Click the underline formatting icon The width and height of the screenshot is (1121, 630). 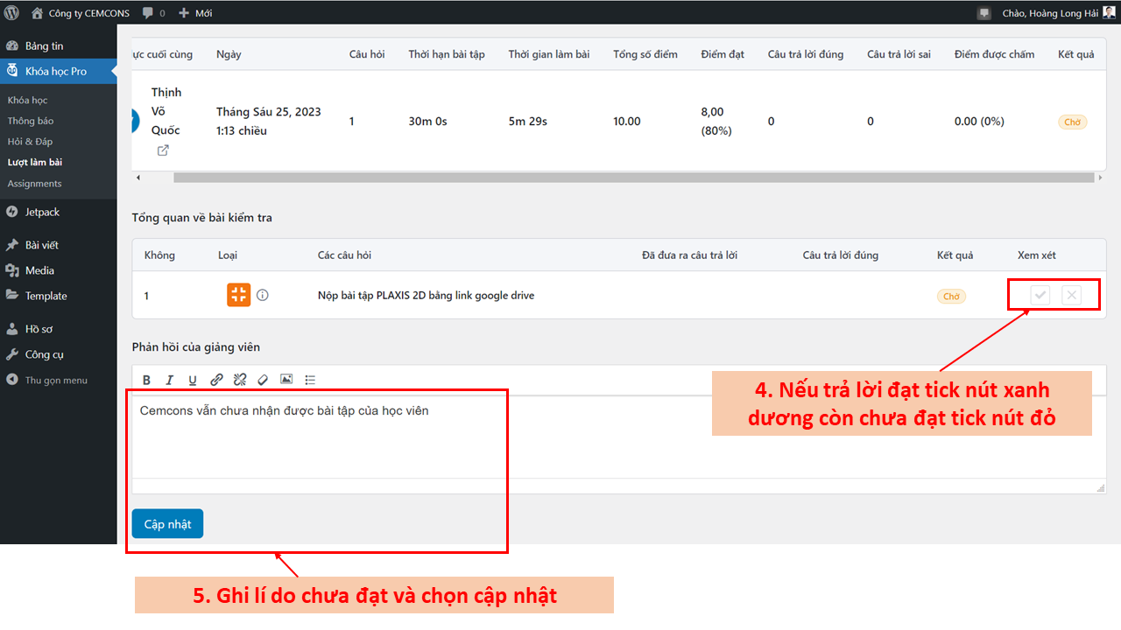193,380
